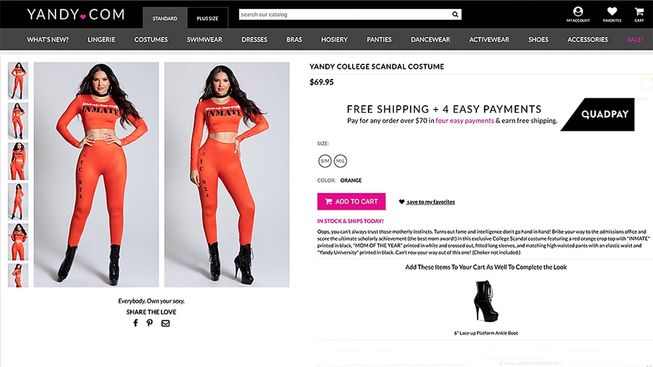Open the Costumes menu
The image size is (653, 367).
(151, 39)
